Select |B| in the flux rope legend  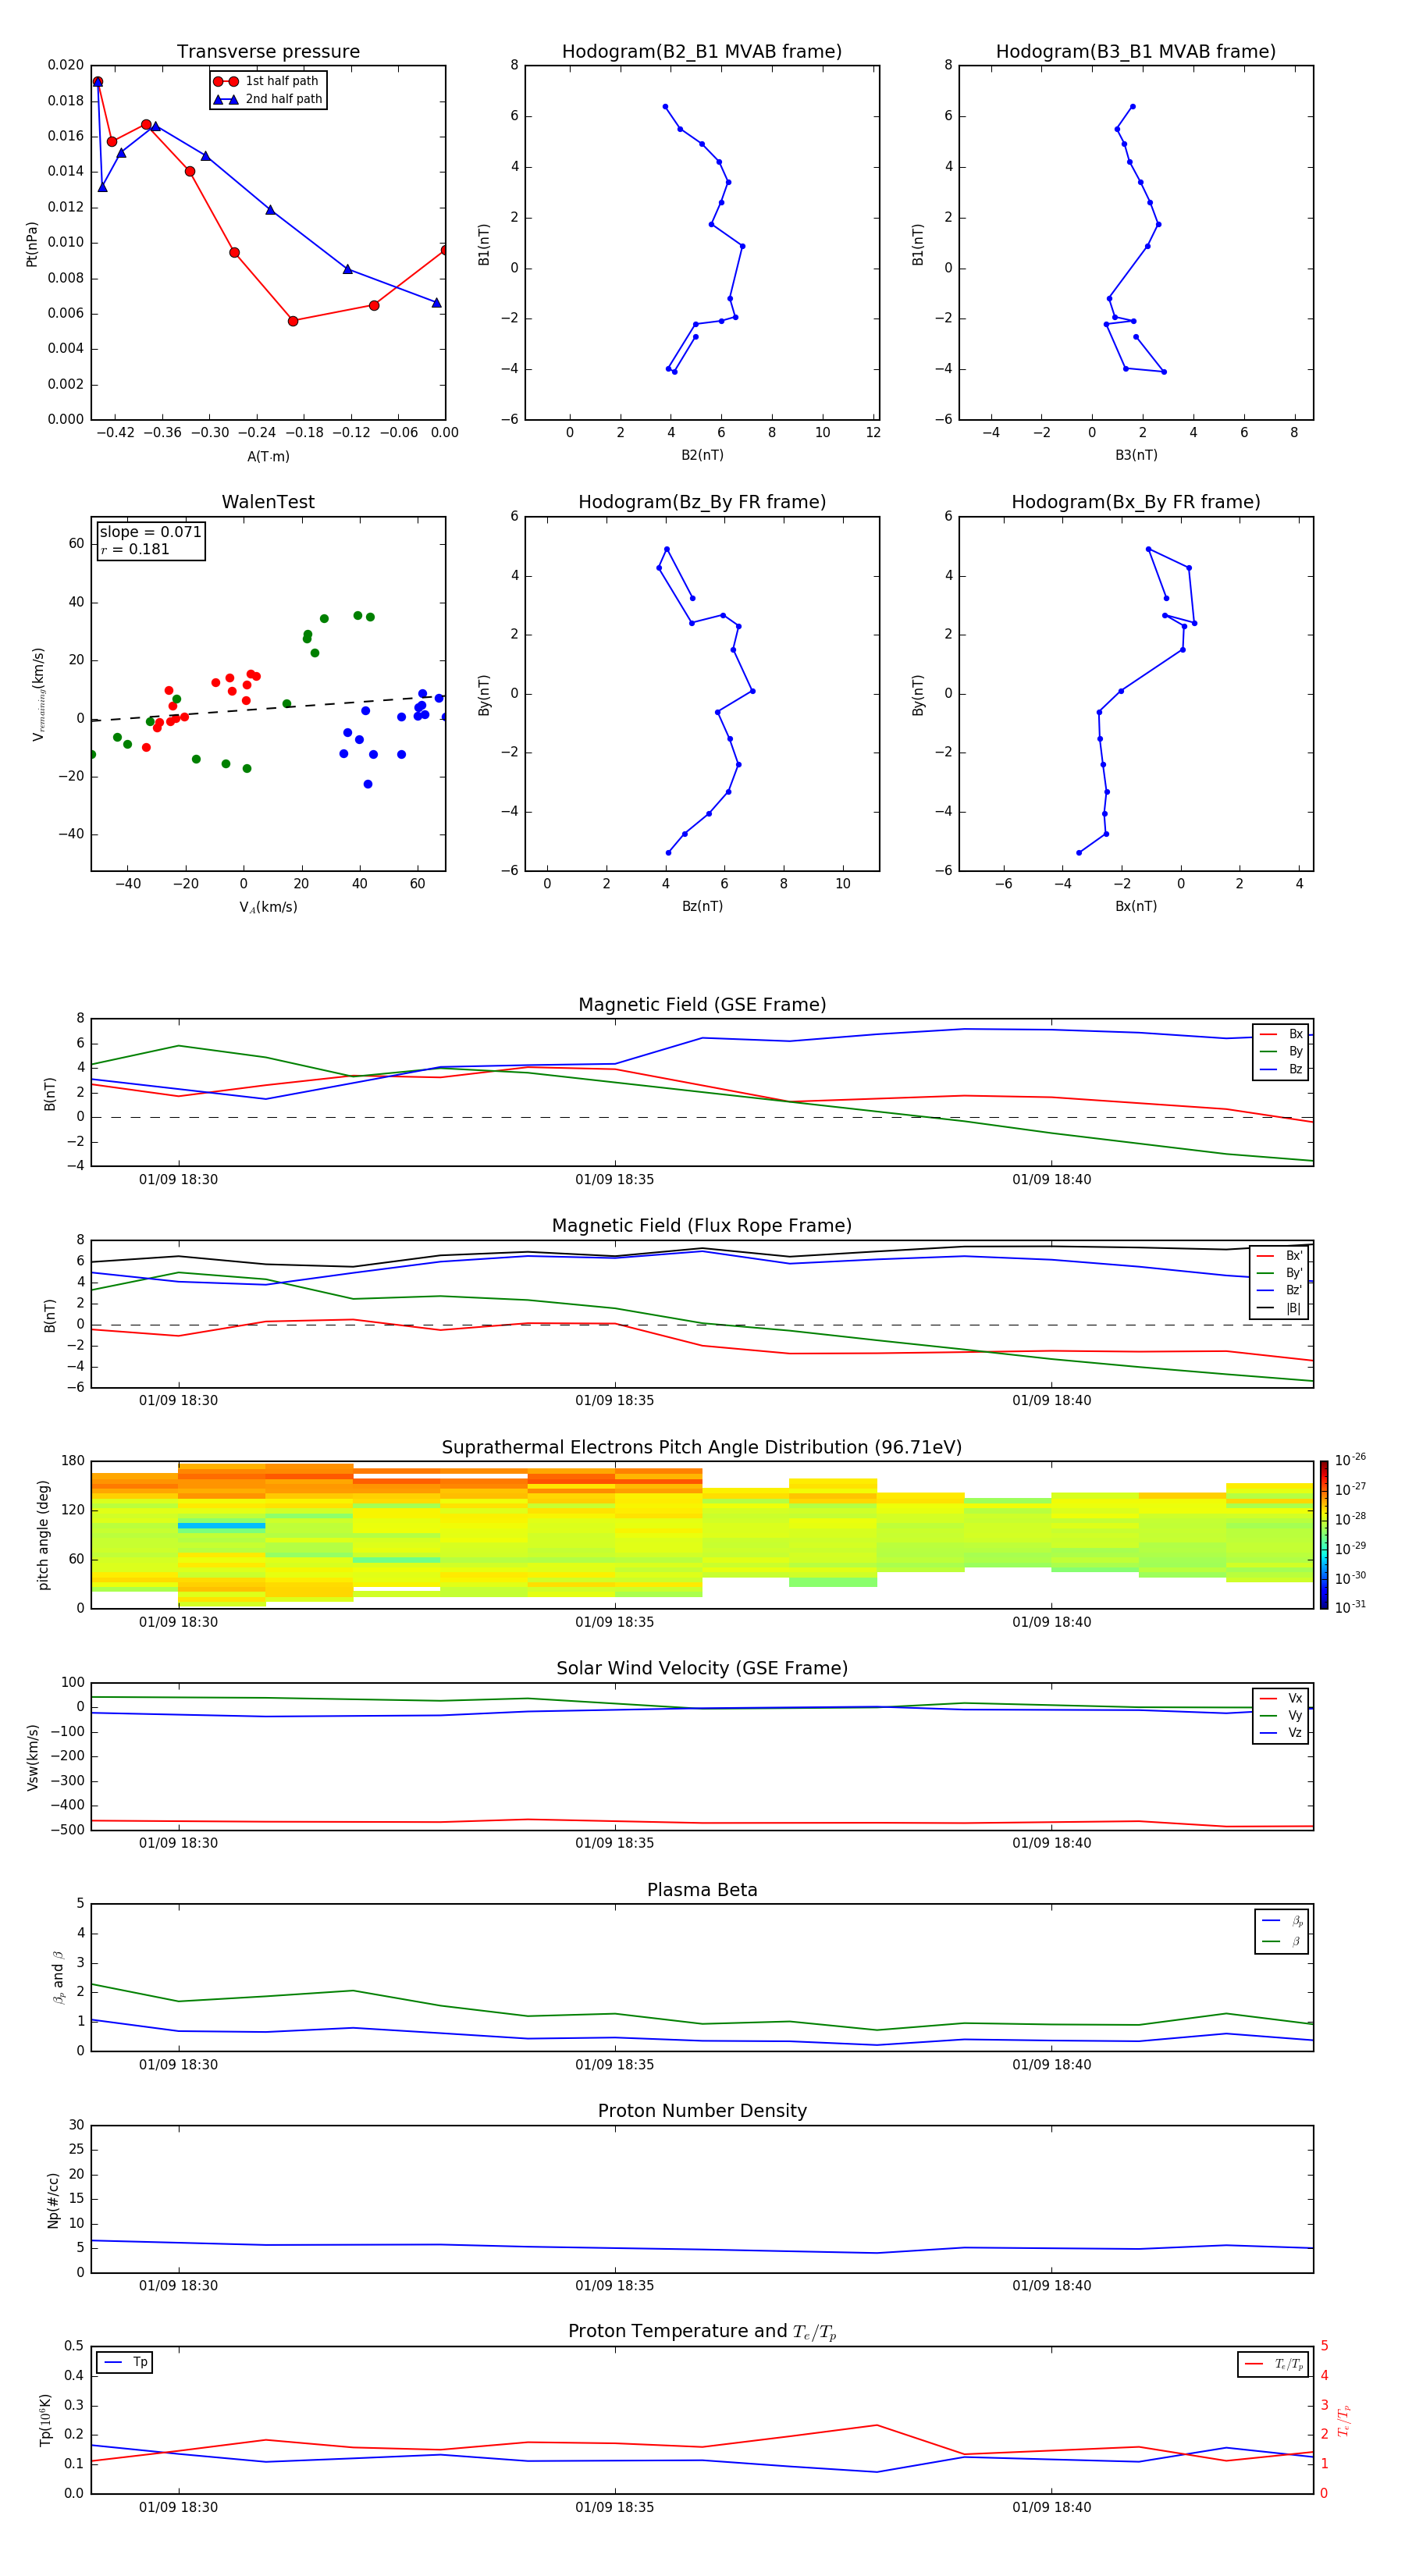(x=1281, y=1308)
